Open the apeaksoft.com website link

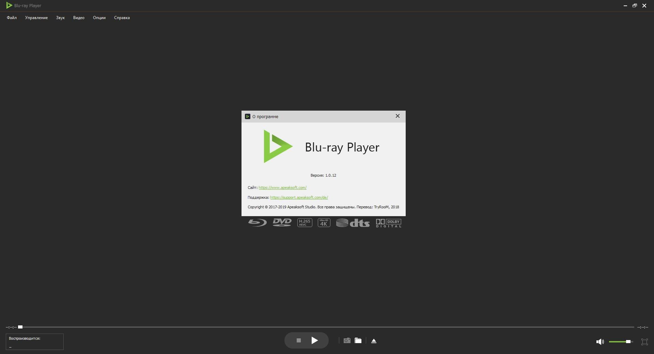click(x=282, y=188)
